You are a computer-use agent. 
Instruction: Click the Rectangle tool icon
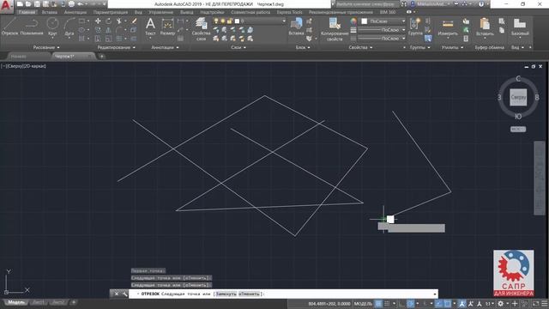coord(82,21)
